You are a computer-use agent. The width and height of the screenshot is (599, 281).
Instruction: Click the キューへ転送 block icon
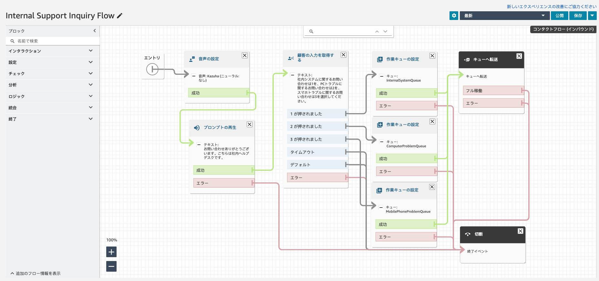(467, 60)
